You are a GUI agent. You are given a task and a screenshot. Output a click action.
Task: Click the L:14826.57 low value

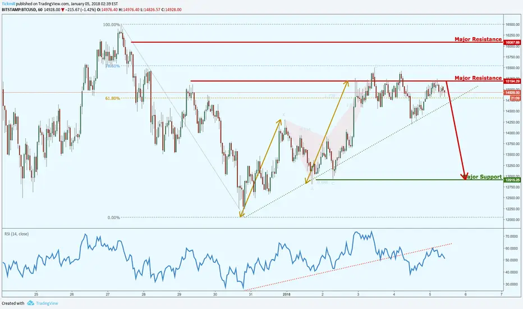[x=150, y=10]
